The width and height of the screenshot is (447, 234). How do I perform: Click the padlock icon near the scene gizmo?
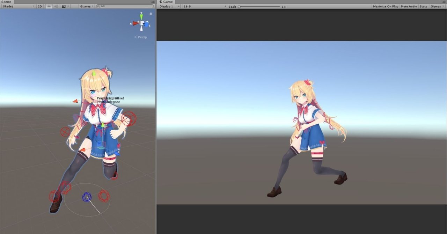[x=151, y=14]
